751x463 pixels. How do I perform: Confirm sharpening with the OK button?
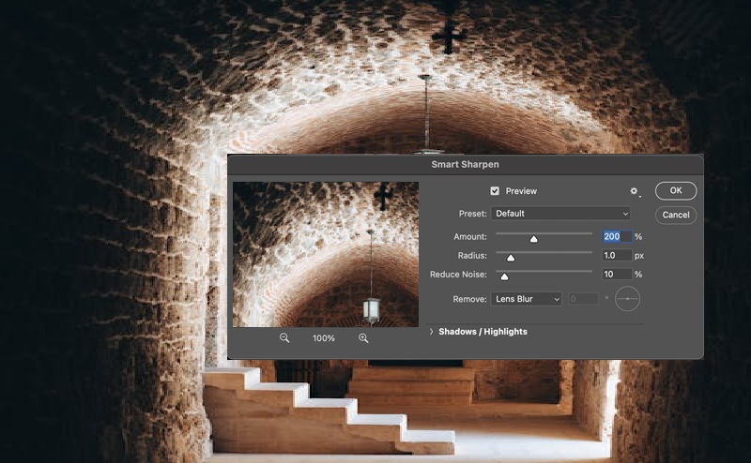coord(676,190)
